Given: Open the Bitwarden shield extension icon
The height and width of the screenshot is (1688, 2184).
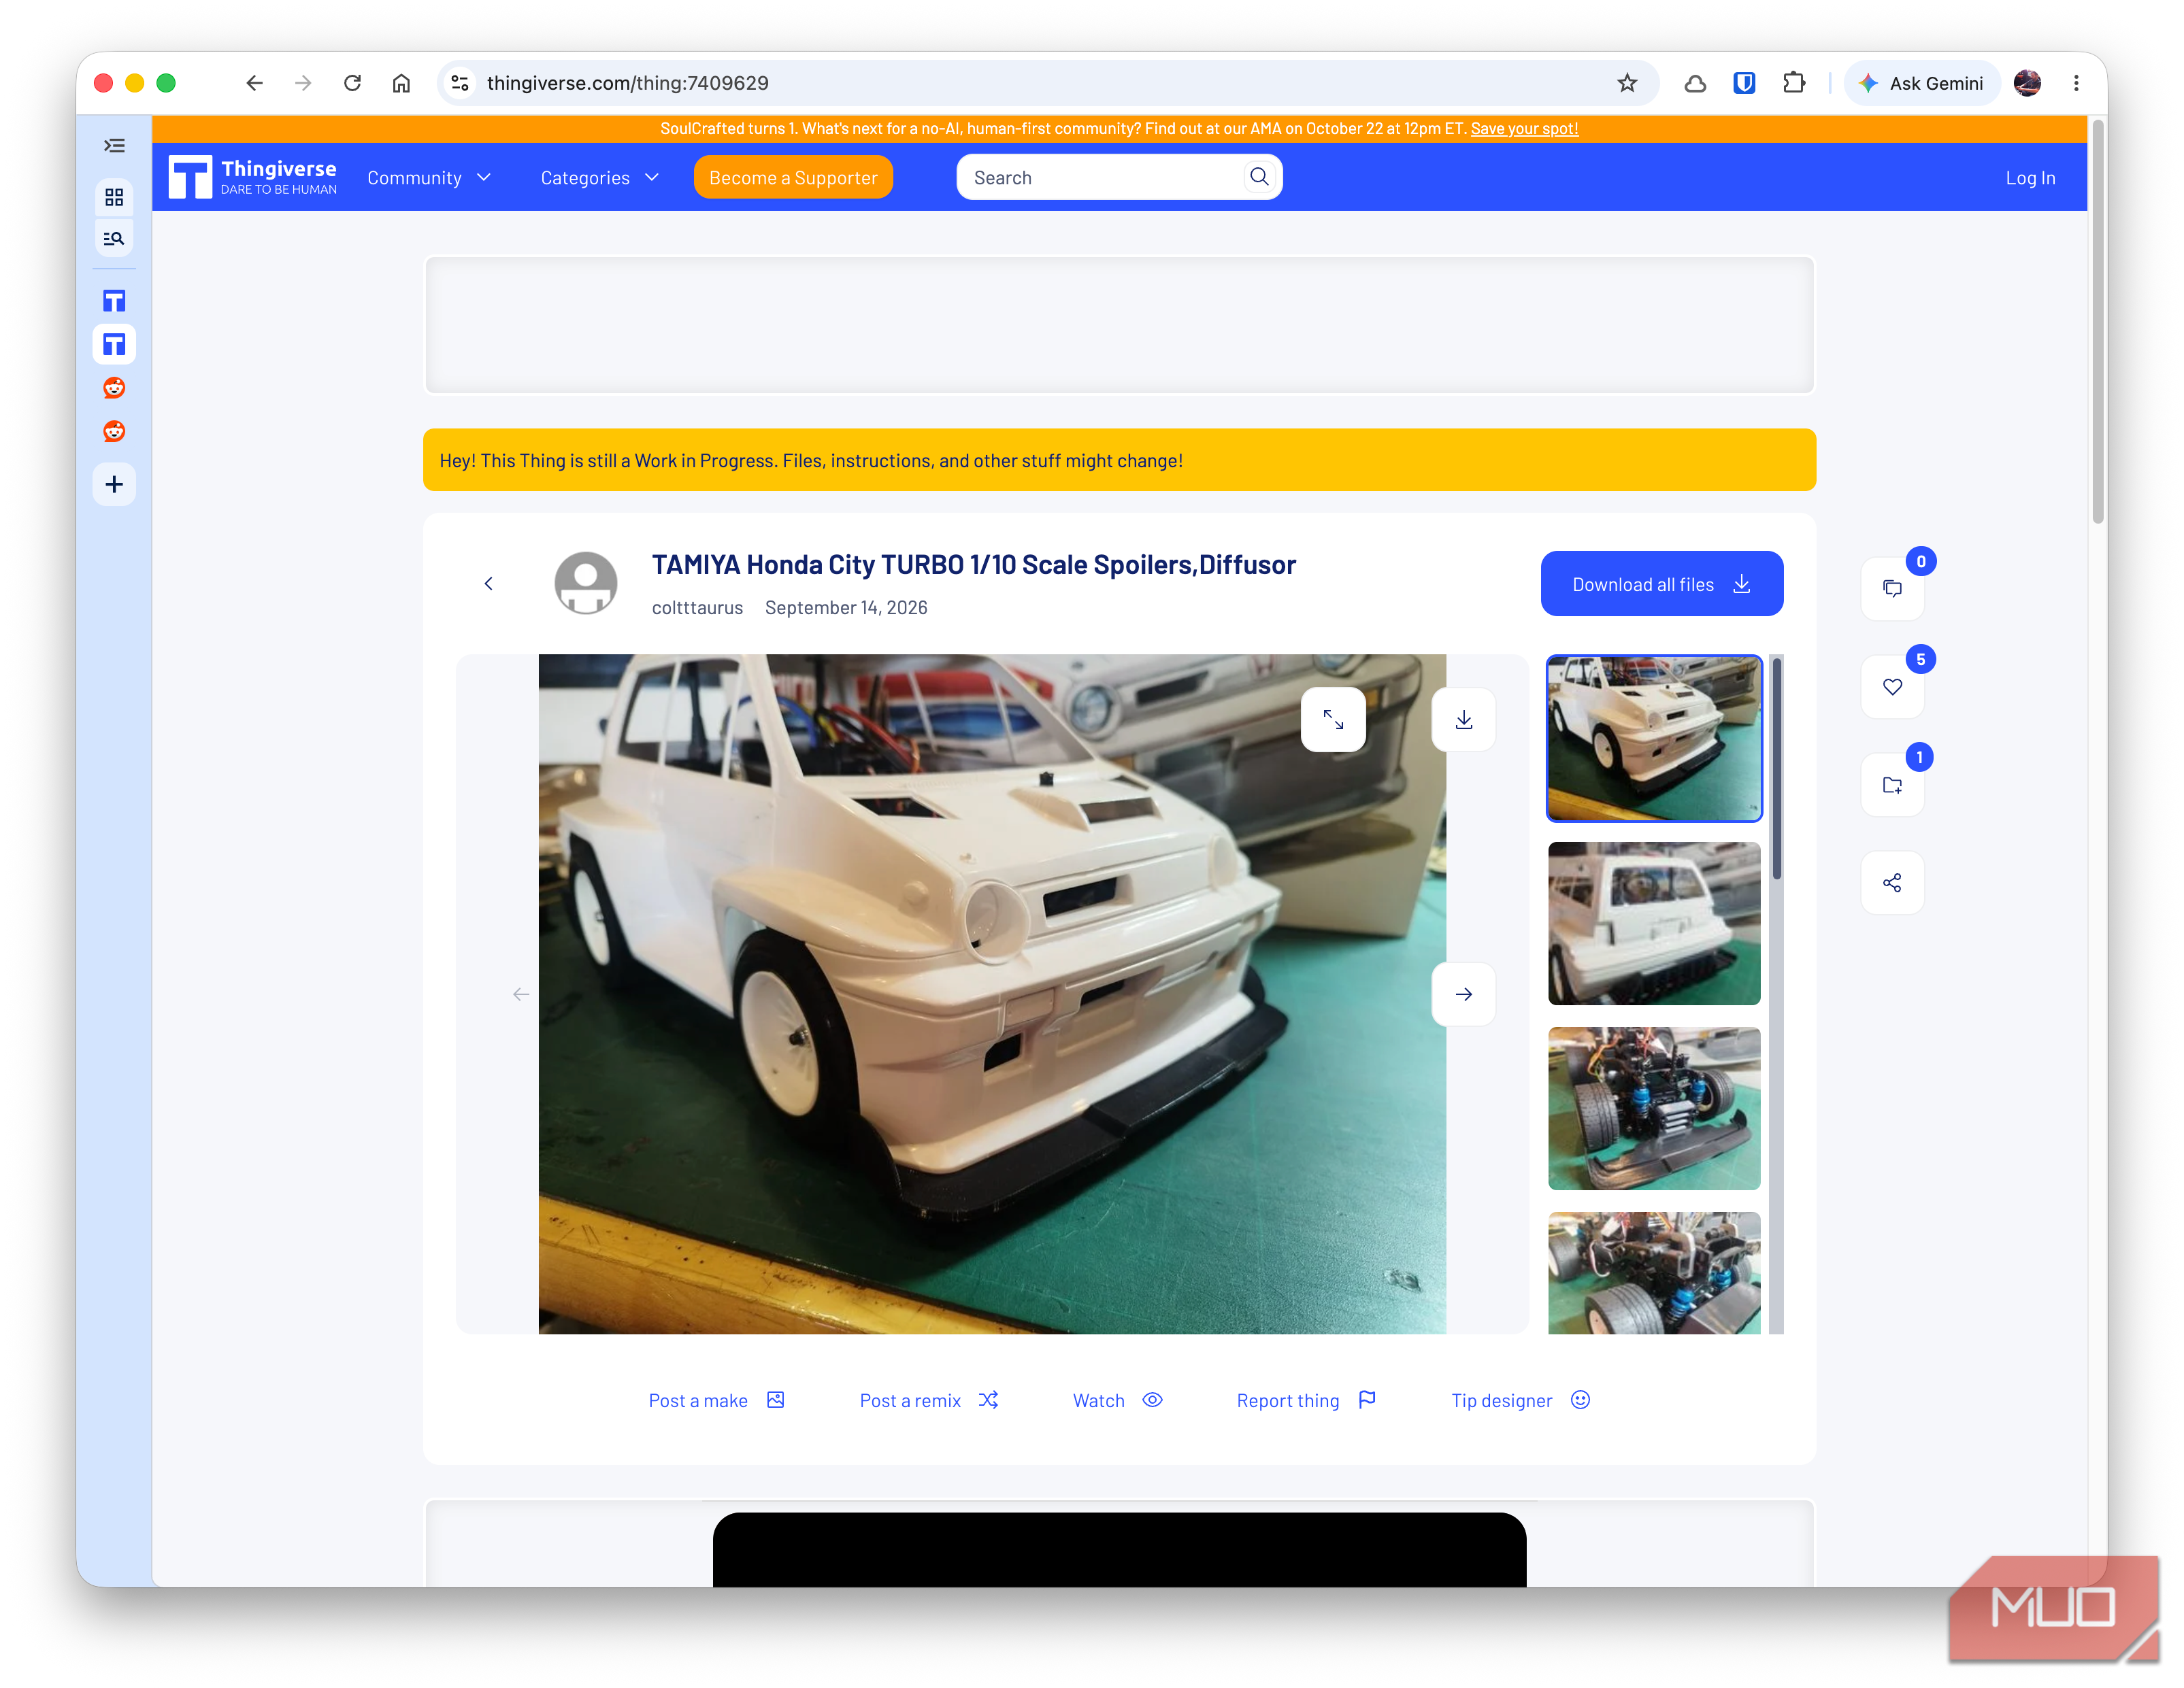Looking at the screenshot, I should (x=1744, y=83).
